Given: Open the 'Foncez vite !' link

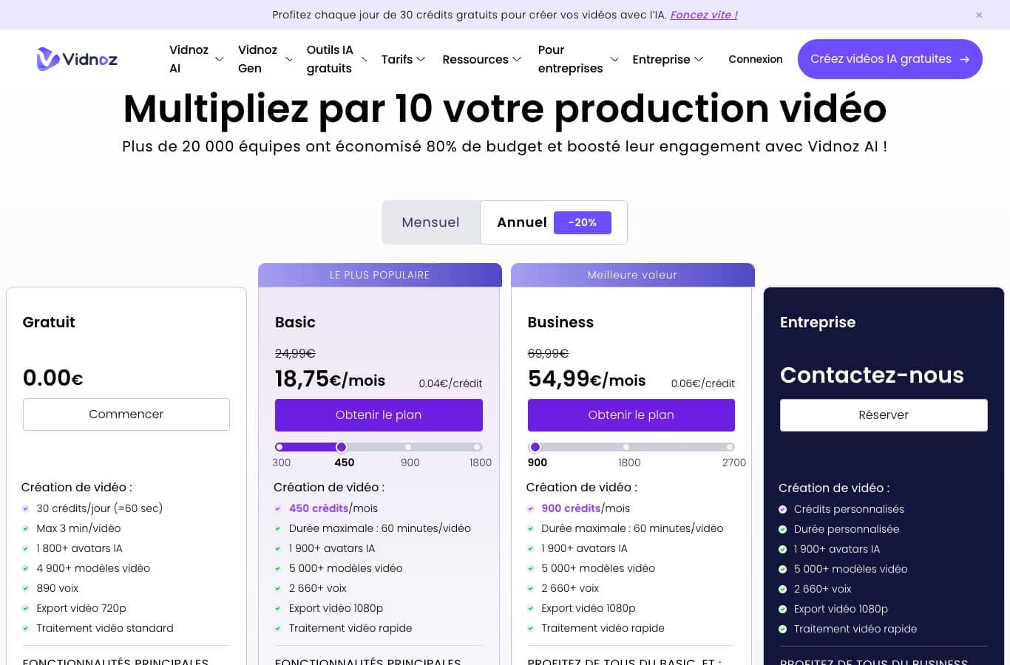Looking at the screenshot, I should pyautogui.click(x=704, y=15).
